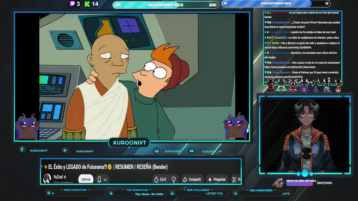The image size is (358, 201).
Task: Open the youtube.com/@KuroOni_Reacciones chat link
Action: (x=290, y=67)
